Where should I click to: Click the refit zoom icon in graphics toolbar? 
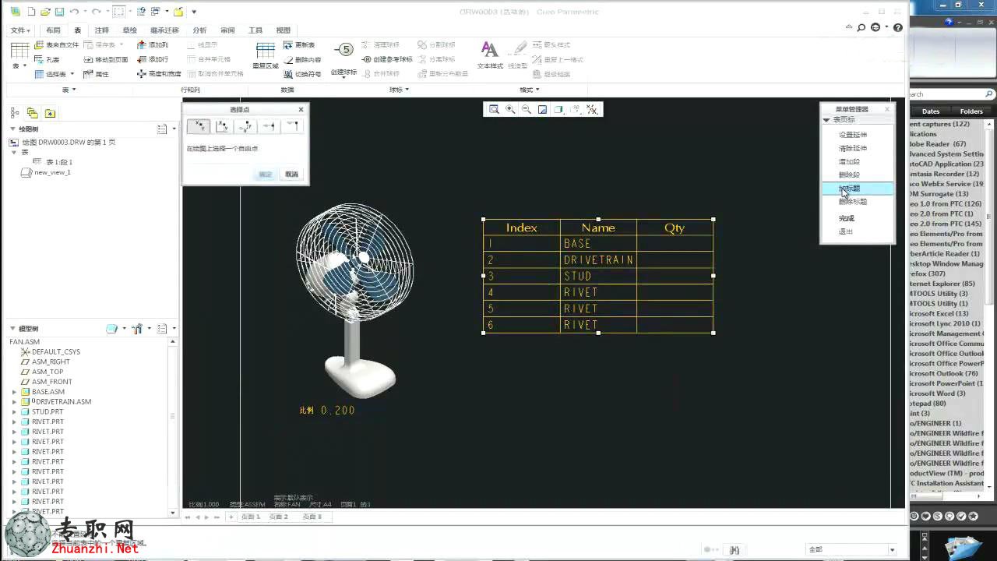point(494,110)
